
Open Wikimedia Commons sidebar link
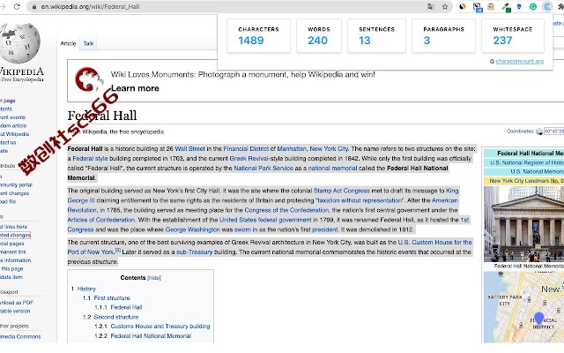pyautogui.click(x=20, y=336)
